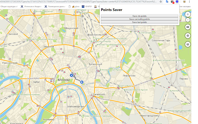
Task: Open extension icon with red badge
Action: click(172, 2)
